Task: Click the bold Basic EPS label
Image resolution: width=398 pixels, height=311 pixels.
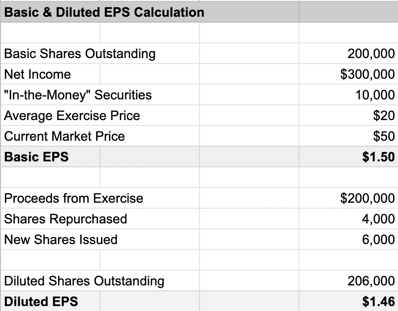Action: [x=36, y=157]
